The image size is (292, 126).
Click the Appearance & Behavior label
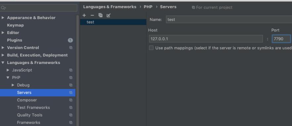coord(31,17)
